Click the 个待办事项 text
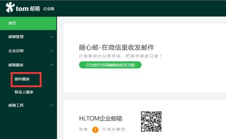226x139 pixels. tap(114, 129)
